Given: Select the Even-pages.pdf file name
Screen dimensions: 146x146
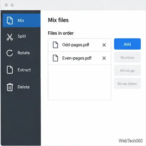Looking at the screenshot, I should 77,58.
